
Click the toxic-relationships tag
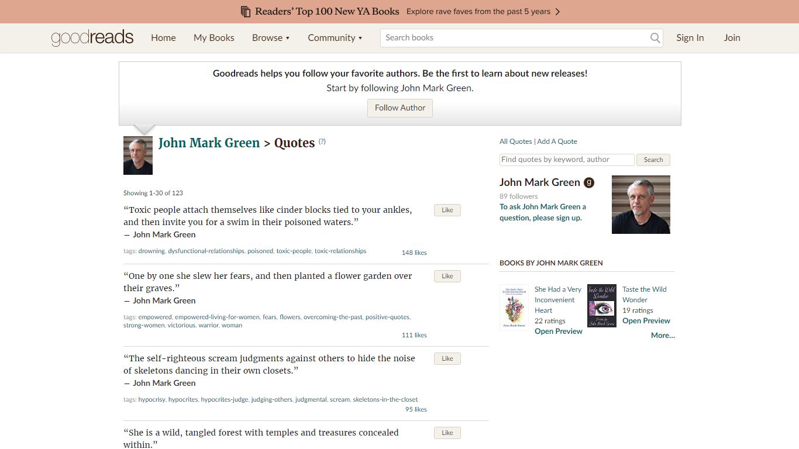(x=340, y=251)
